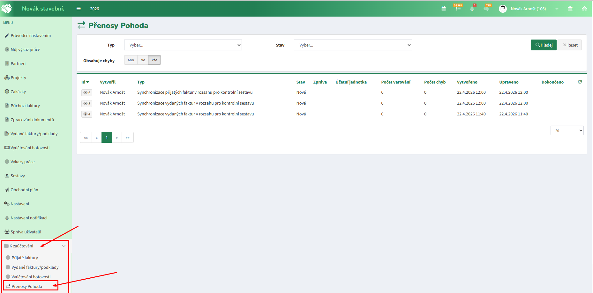Go to Přenosy Pohoda in the sidebar
The image size is (593, 293).
[x=27, y=286]
